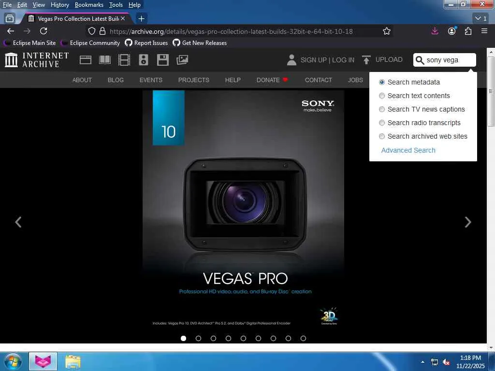Screen dimensions: 495x371
Task: Click the address bar URL
Action: (231, 31)
